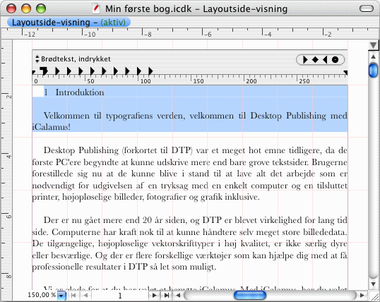380x302 pixels.
Task: Open the Brødtekst, indrykket style selector
Action: (73, 59)
